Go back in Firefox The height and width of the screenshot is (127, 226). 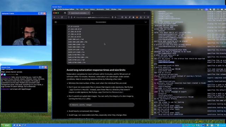pyautogui.click(x=54, y=17)
